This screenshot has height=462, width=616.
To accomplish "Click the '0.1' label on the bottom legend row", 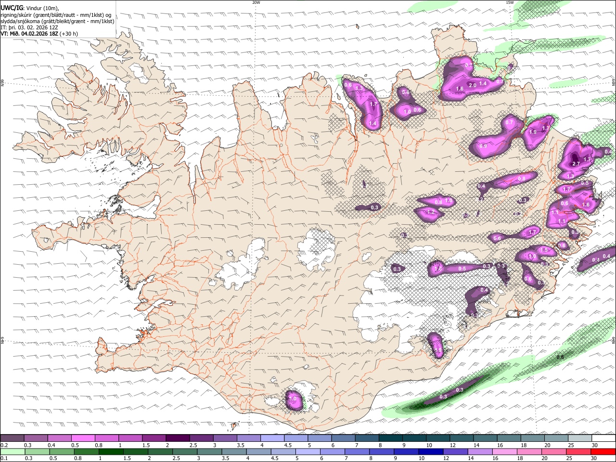I will coord(4,458).
